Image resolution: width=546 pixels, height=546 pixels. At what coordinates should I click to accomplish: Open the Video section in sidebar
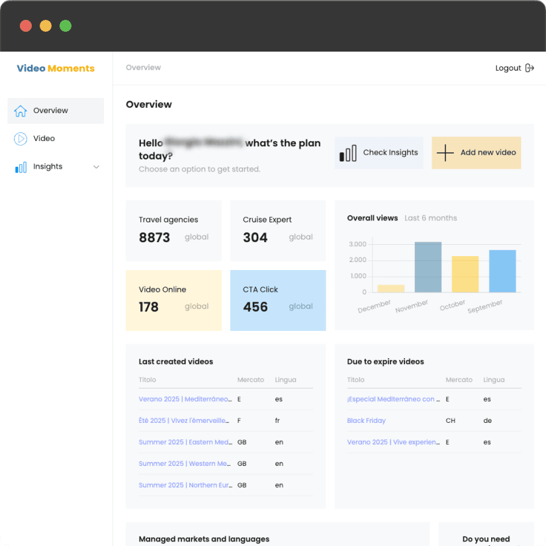coord(44,138)
